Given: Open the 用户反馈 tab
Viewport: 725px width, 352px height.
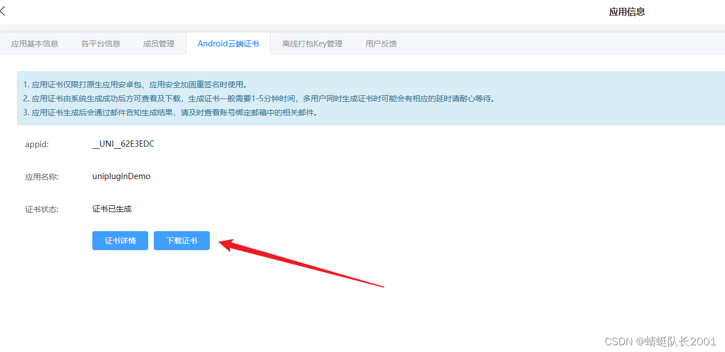Looking at the screenshot, I should point(381,44).
